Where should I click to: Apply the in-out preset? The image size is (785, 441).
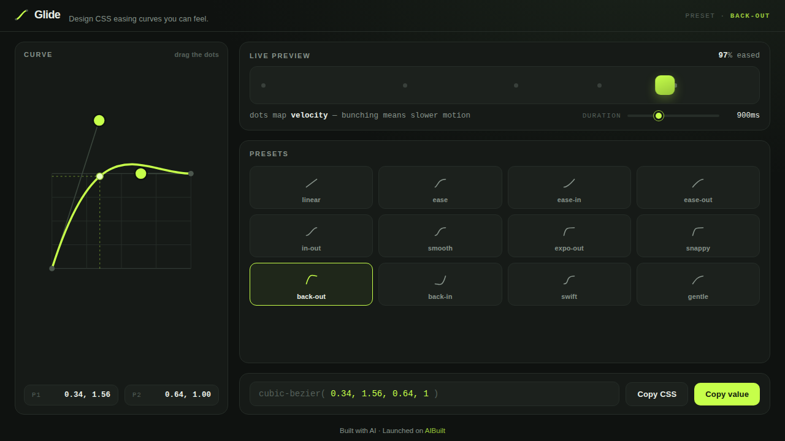tap(311, 236)
